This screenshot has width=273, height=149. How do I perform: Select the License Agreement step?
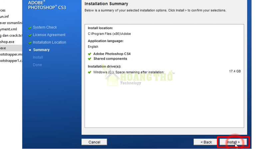tap(49, 35)
